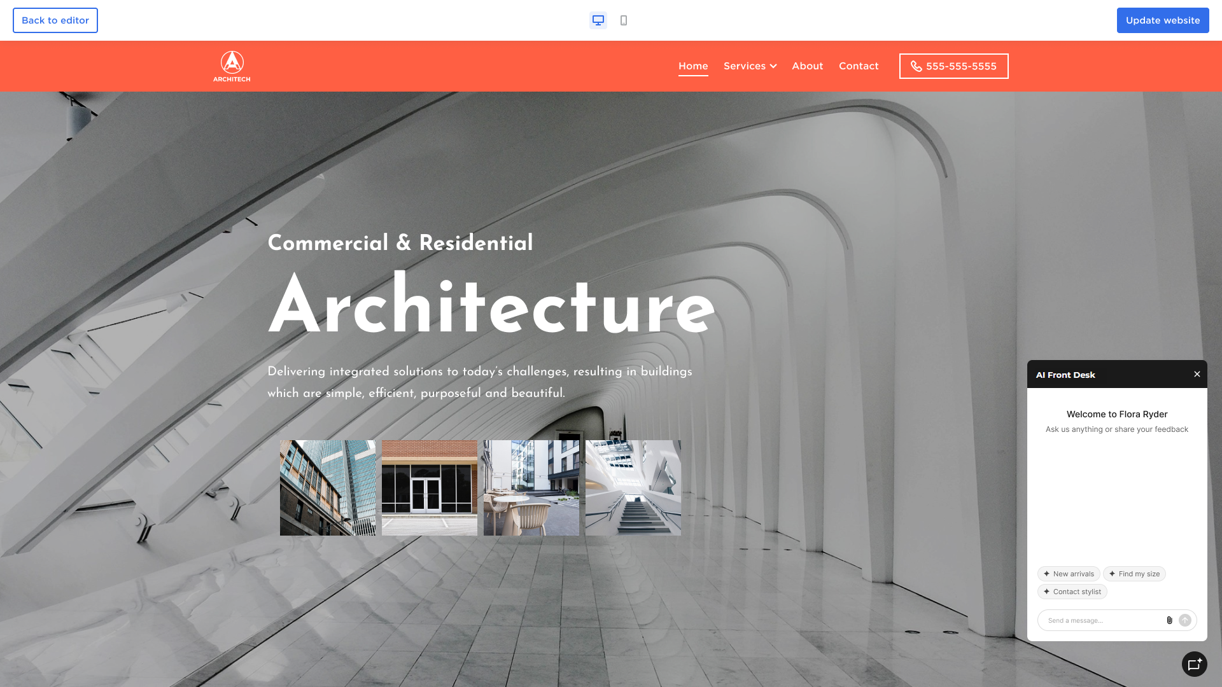Click the Welcome to Flora Ryder text
The height and width of the screenshot is (687, 1222).
pyautogui.click(x=1117, y=414)
